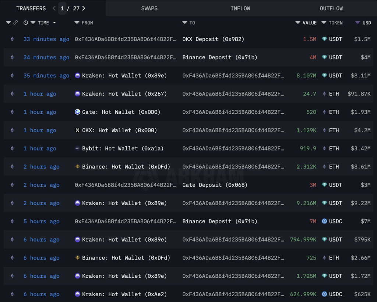Select the $1.93M USD value
This screenshot has width=377, height=302.
click(x=361, y=112)
